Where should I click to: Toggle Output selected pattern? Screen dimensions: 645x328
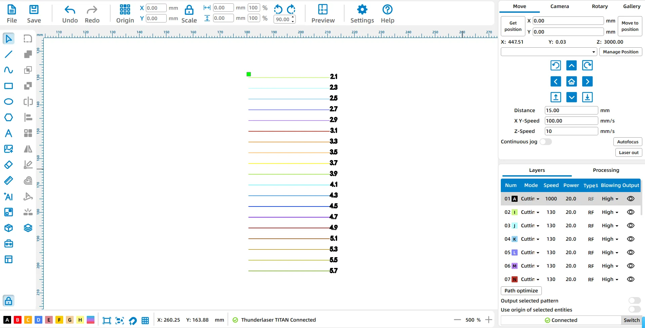pos(634,300)
